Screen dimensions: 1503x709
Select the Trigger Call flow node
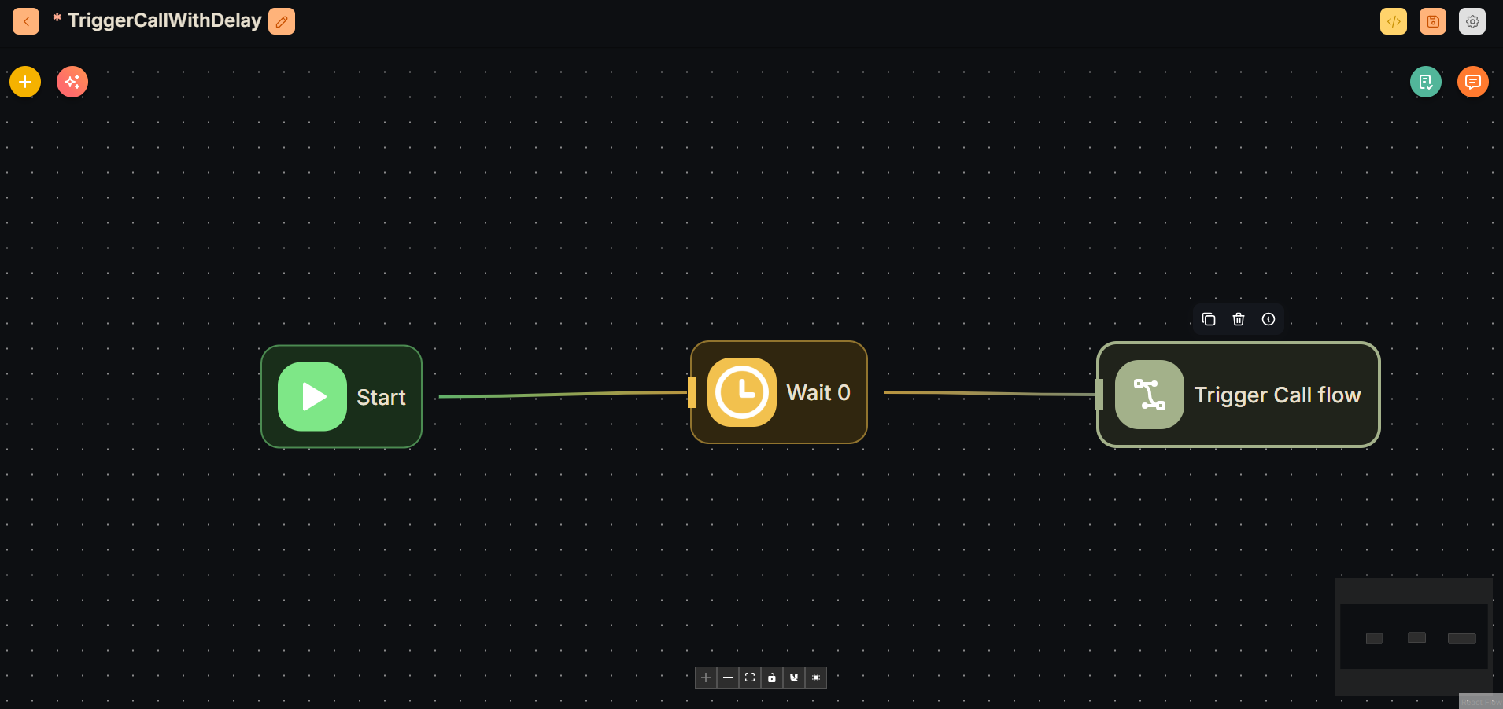pos(1239,395)
